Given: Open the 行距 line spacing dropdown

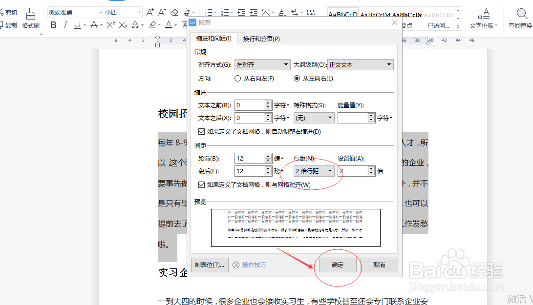Looking at the screenshot, I should click(x=314, y=171).
